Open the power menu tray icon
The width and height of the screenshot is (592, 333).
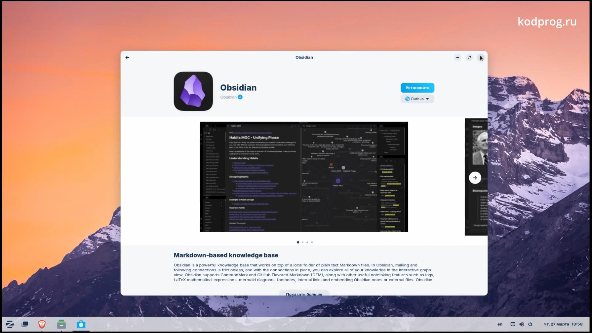pyautogui.click(x=530, y=324)
